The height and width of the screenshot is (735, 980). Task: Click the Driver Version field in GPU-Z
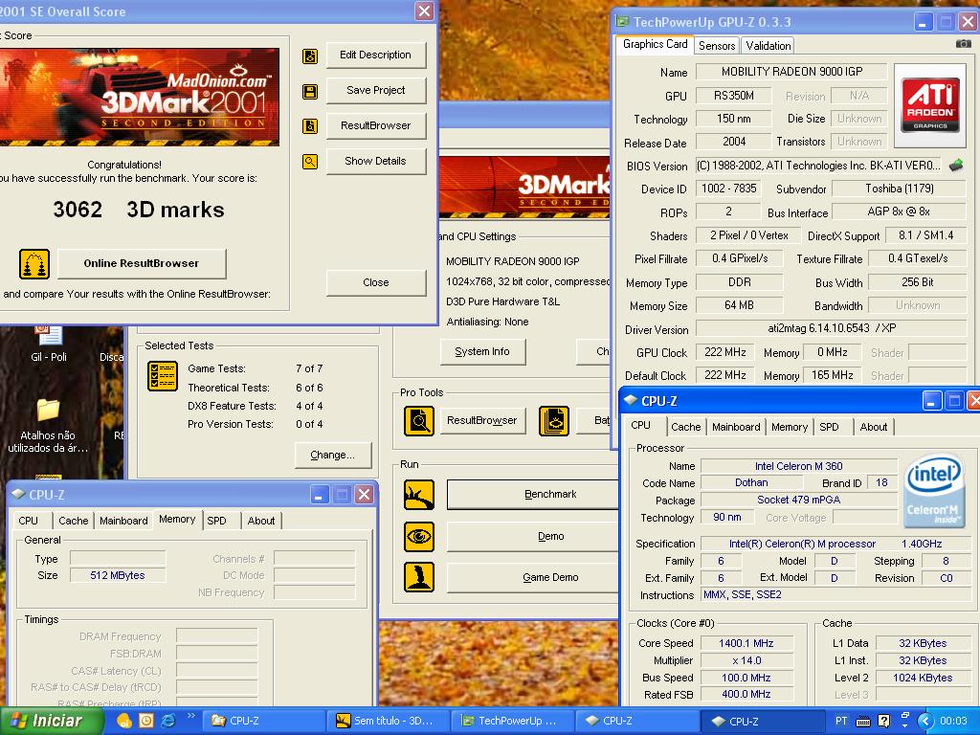tap(831, 328)
